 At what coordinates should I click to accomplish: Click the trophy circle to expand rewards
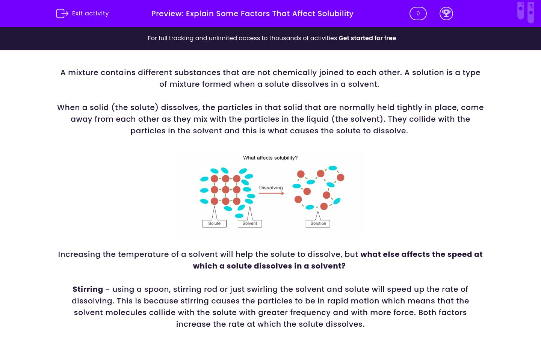click(446, 13)
